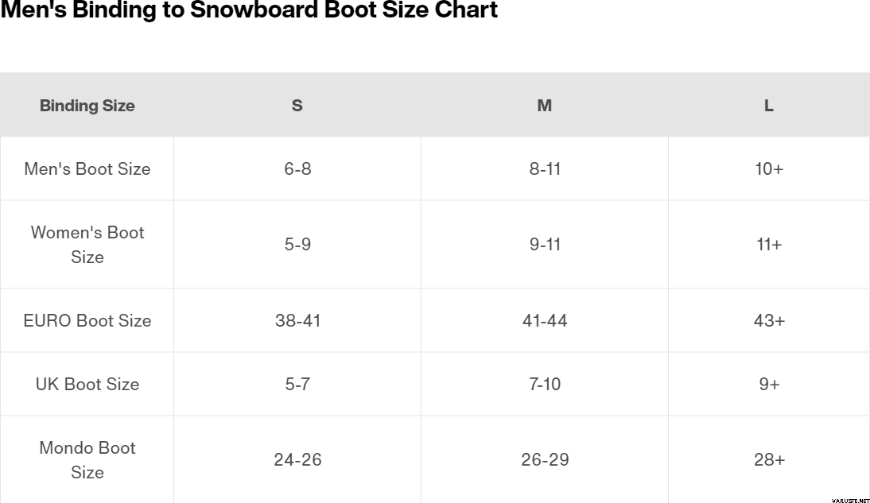The width and height of the screenshot is (870, 503).
Task: Select the Women's Boot Size row label
Action: (87, 244)
